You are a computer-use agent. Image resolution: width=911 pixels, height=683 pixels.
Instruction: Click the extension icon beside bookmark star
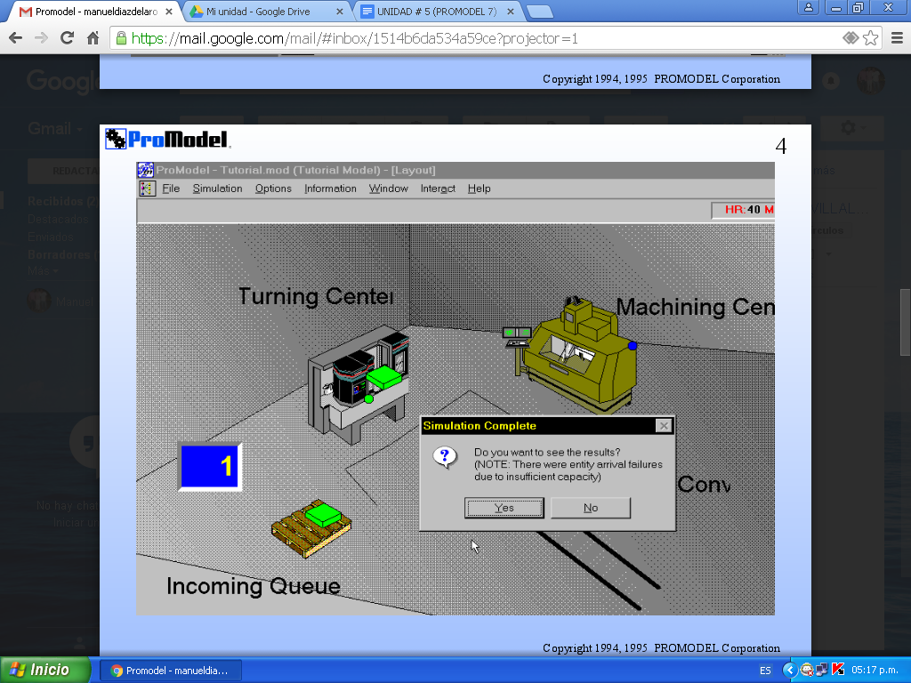[x=851, y=38]
